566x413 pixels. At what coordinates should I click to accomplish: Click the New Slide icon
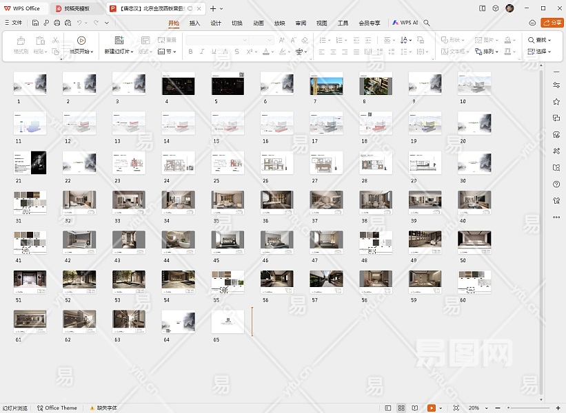[119, 41]
